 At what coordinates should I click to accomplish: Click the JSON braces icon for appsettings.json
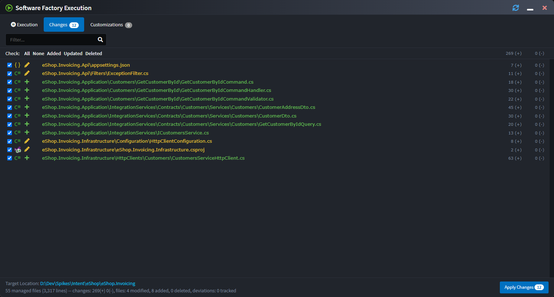pyautogui.click(x=17, y=65)
